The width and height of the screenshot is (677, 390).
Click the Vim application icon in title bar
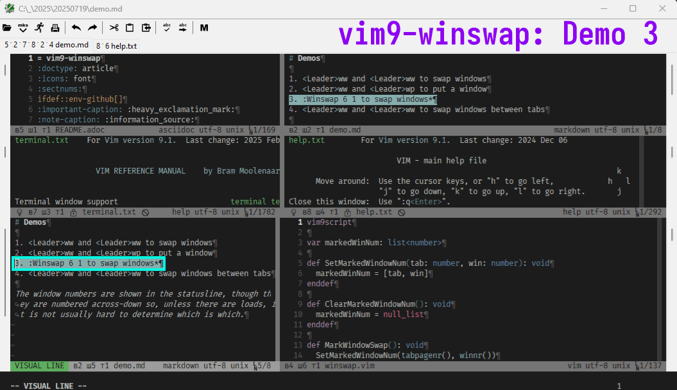(x=9, y=8)
